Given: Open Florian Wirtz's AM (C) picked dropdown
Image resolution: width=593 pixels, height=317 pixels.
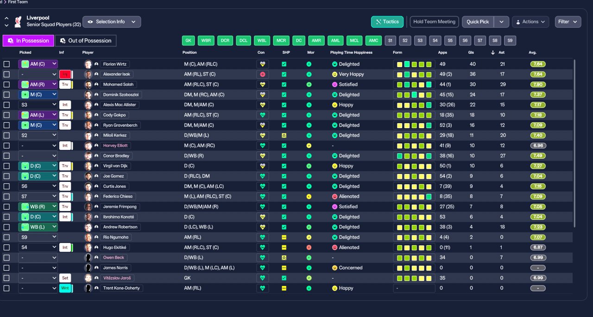Looking at the screenshot, I should click(38, 64).
